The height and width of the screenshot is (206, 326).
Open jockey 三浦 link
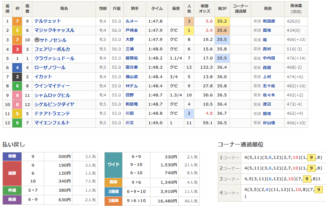point(129,49)
